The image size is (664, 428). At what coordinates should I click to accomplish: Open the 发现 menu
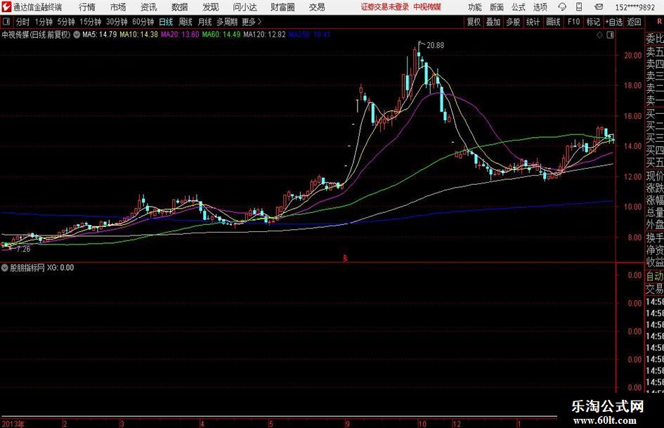pos(211,7)
